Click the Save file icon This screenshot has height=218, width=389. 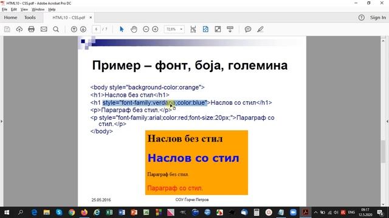7,29
